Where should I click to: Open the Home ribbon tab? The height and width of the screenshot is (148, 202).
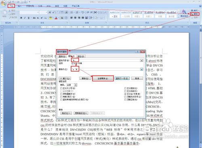pyautogui.click(x=11, y=6)
